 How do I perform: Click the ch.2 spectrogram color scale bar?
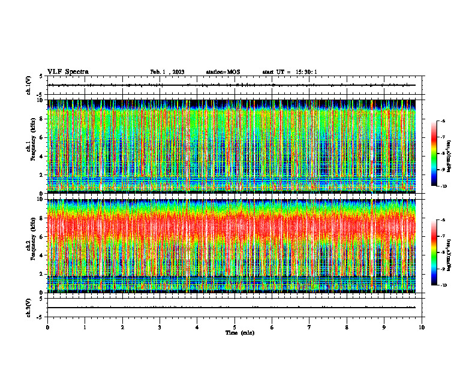pyautogui.click(x=434, y=252)
